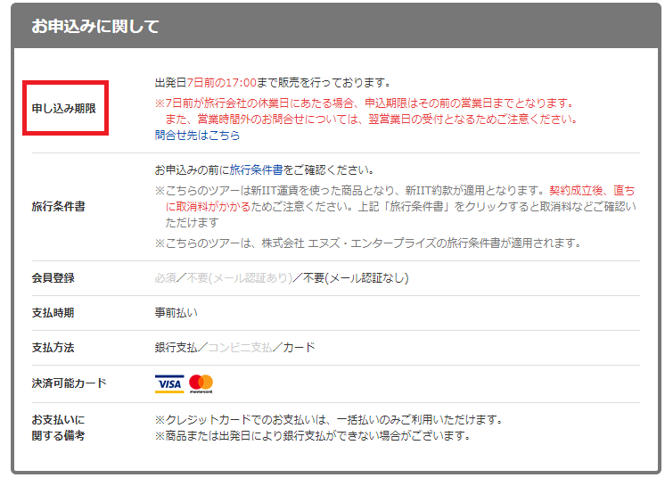This screenshot has height=478, width=665.
Task: Click the 支払方法 row label
Action: [53, 348]
